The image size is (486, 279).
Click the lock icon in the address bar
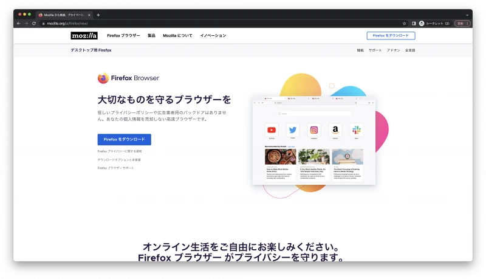tap(43, 24)
